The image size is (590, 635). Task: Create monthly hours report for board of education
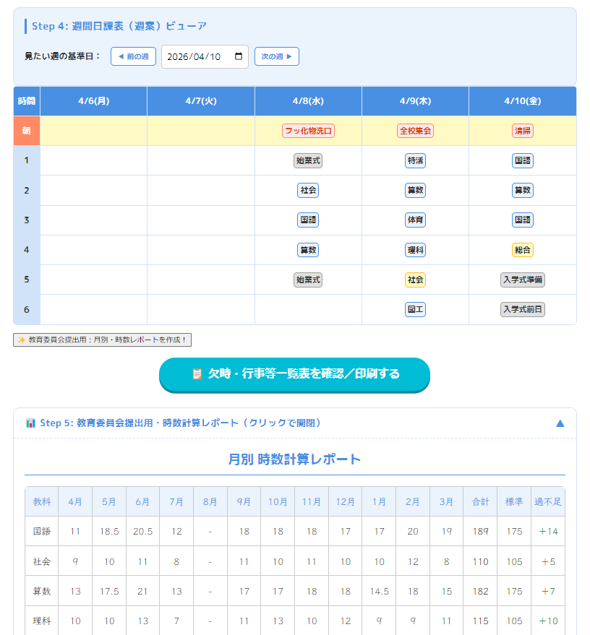point(102,340)
